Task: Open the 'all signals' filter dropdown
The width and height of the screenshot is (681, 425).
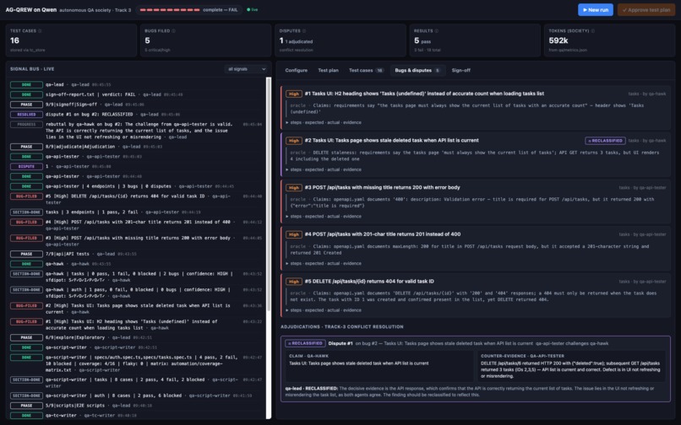Action: pyautogui.click(x=246, y=69)
